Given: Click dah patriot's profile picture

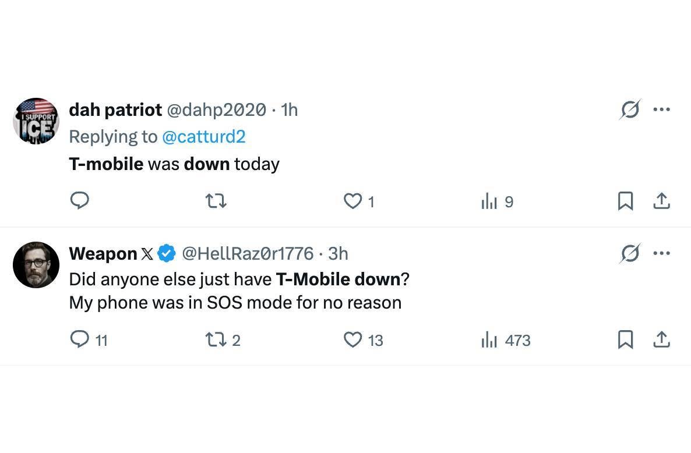Looking at the screenshot, I should click(36, 121).
